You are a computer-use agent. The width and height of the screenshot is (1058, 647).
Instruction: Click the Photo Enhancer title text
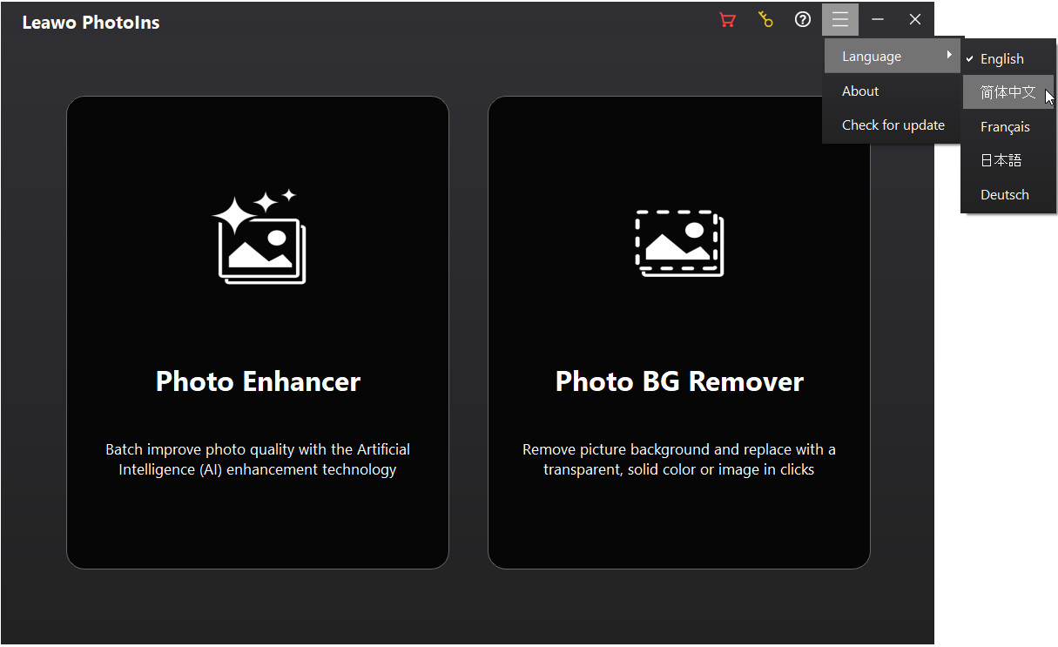(x=258, y=381)
